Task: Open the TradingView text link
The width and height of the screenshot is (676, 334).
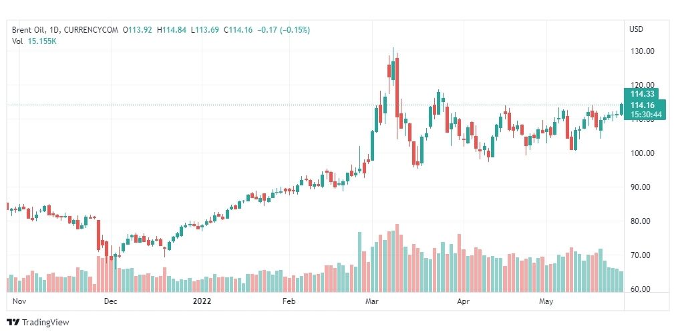Action: click(x=45, y=323)
